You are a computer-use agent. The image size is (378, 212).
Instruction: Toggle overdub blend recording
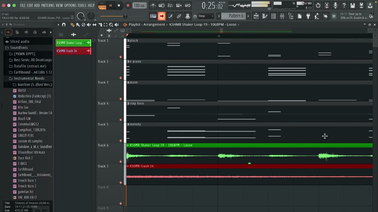(x=179, y=5)
